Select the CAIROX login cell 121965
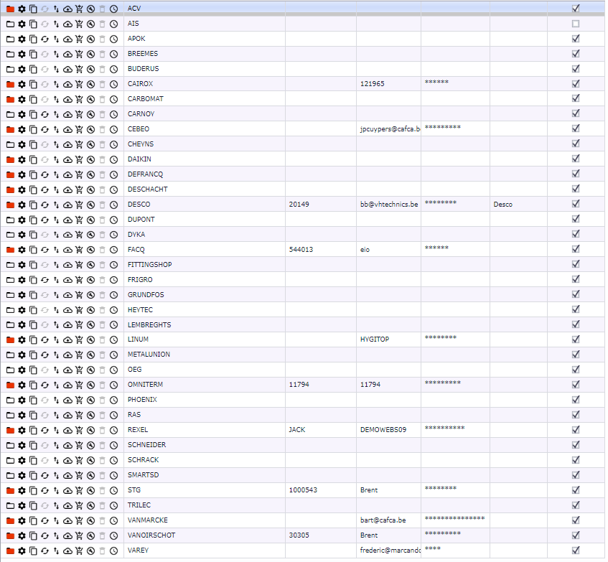 (x=388, y=84)
